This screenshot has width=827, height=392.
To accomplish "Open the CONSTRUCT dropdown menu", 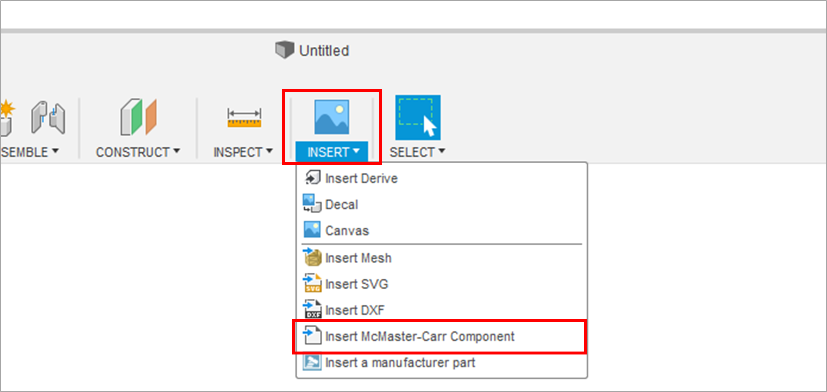I will [x=138, y=152].
